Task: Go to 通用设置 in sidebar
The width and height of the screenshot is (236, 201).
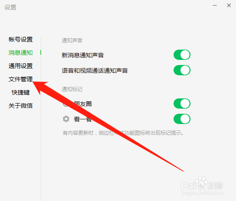Action: click(21, 66)
